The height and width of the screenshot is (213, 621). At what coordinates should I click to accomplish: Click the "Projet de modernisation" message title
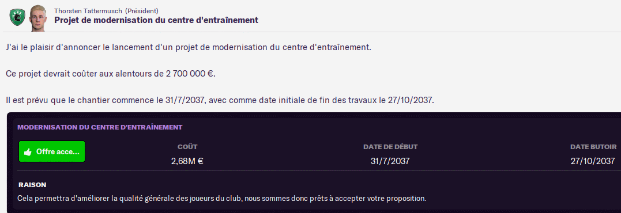(x=156, y=20)
